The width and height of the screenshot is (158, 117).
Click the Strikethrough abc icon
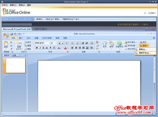[x=47, y=48]
